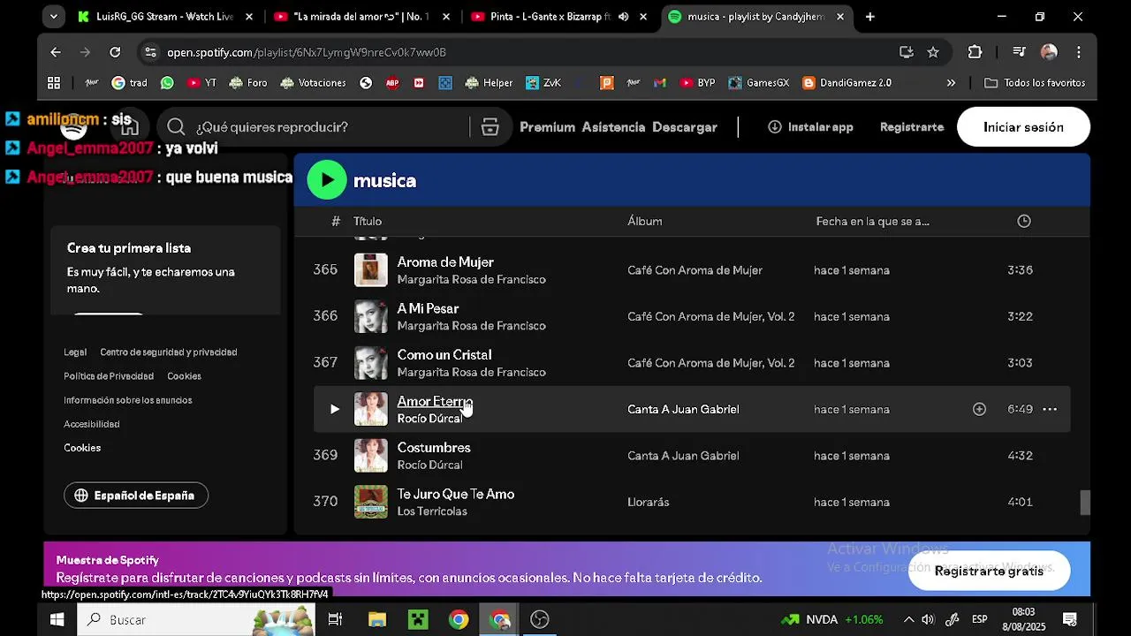1131x636 pixels.
Task: Open the BYP bookmark
Action: click(x=697, y=83)
